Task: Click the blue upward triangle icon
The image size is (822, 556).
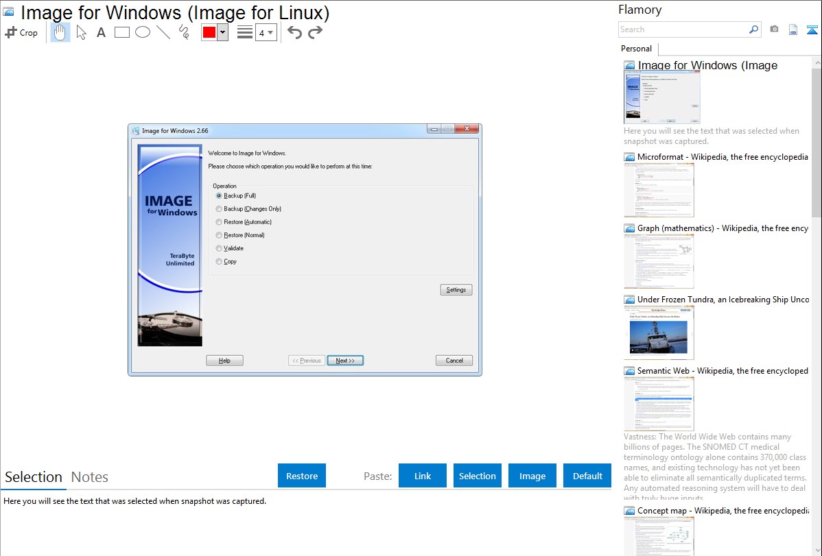Action: coord(812,29)
